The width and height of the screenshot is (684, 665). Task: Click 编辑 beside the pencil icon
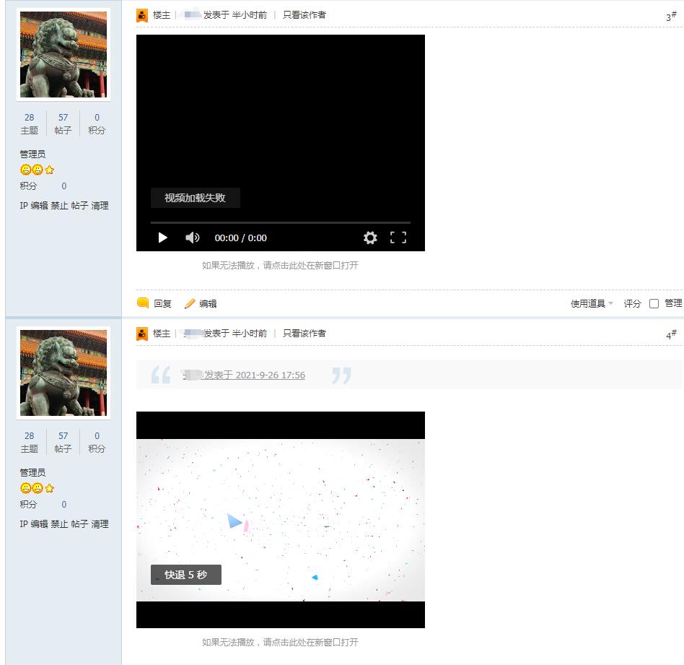[208, 304]
